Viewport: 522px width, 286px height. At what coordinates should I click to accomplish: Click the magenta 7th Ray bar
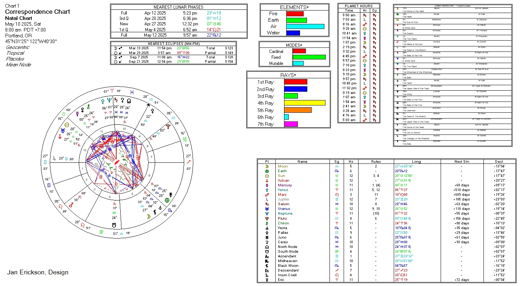click(291, 124)
